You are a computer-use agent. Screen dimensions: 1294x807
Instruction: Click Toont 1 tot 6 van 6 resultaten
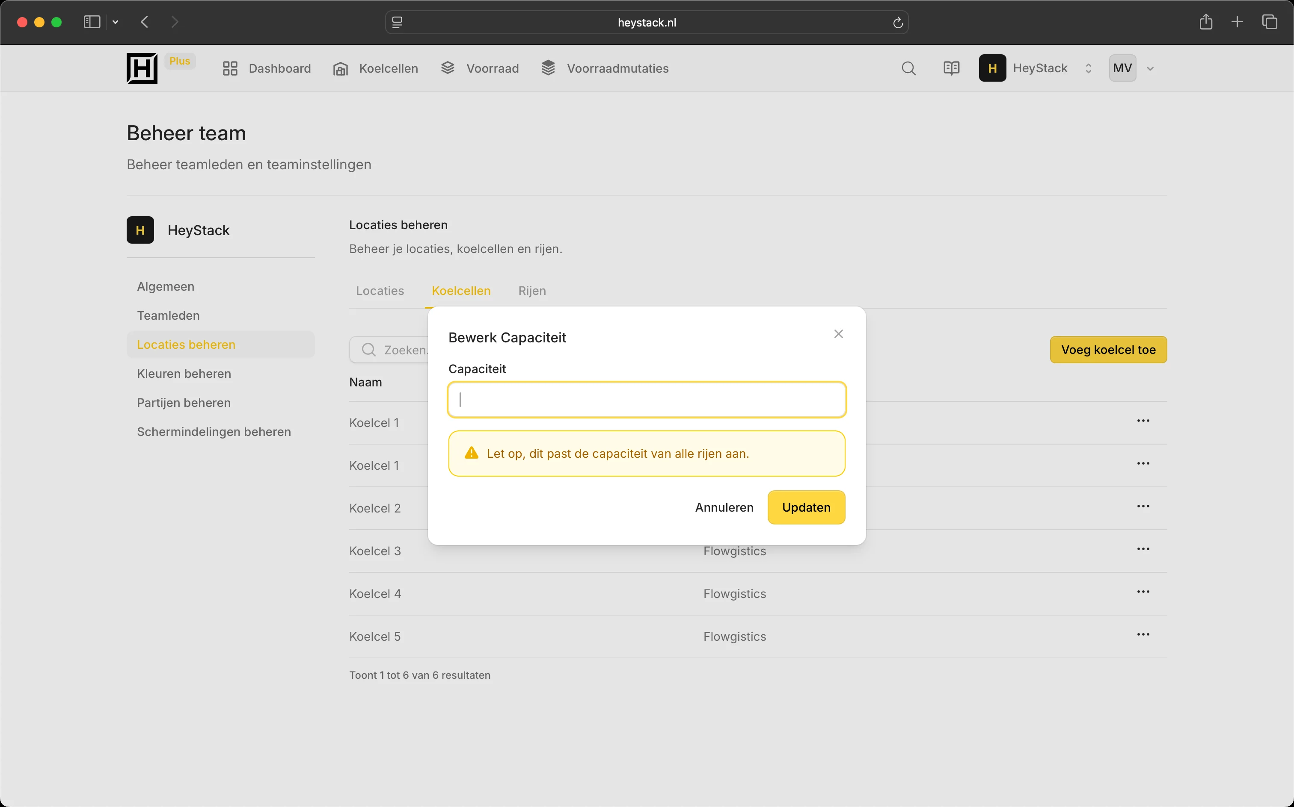tap(419, 675)
